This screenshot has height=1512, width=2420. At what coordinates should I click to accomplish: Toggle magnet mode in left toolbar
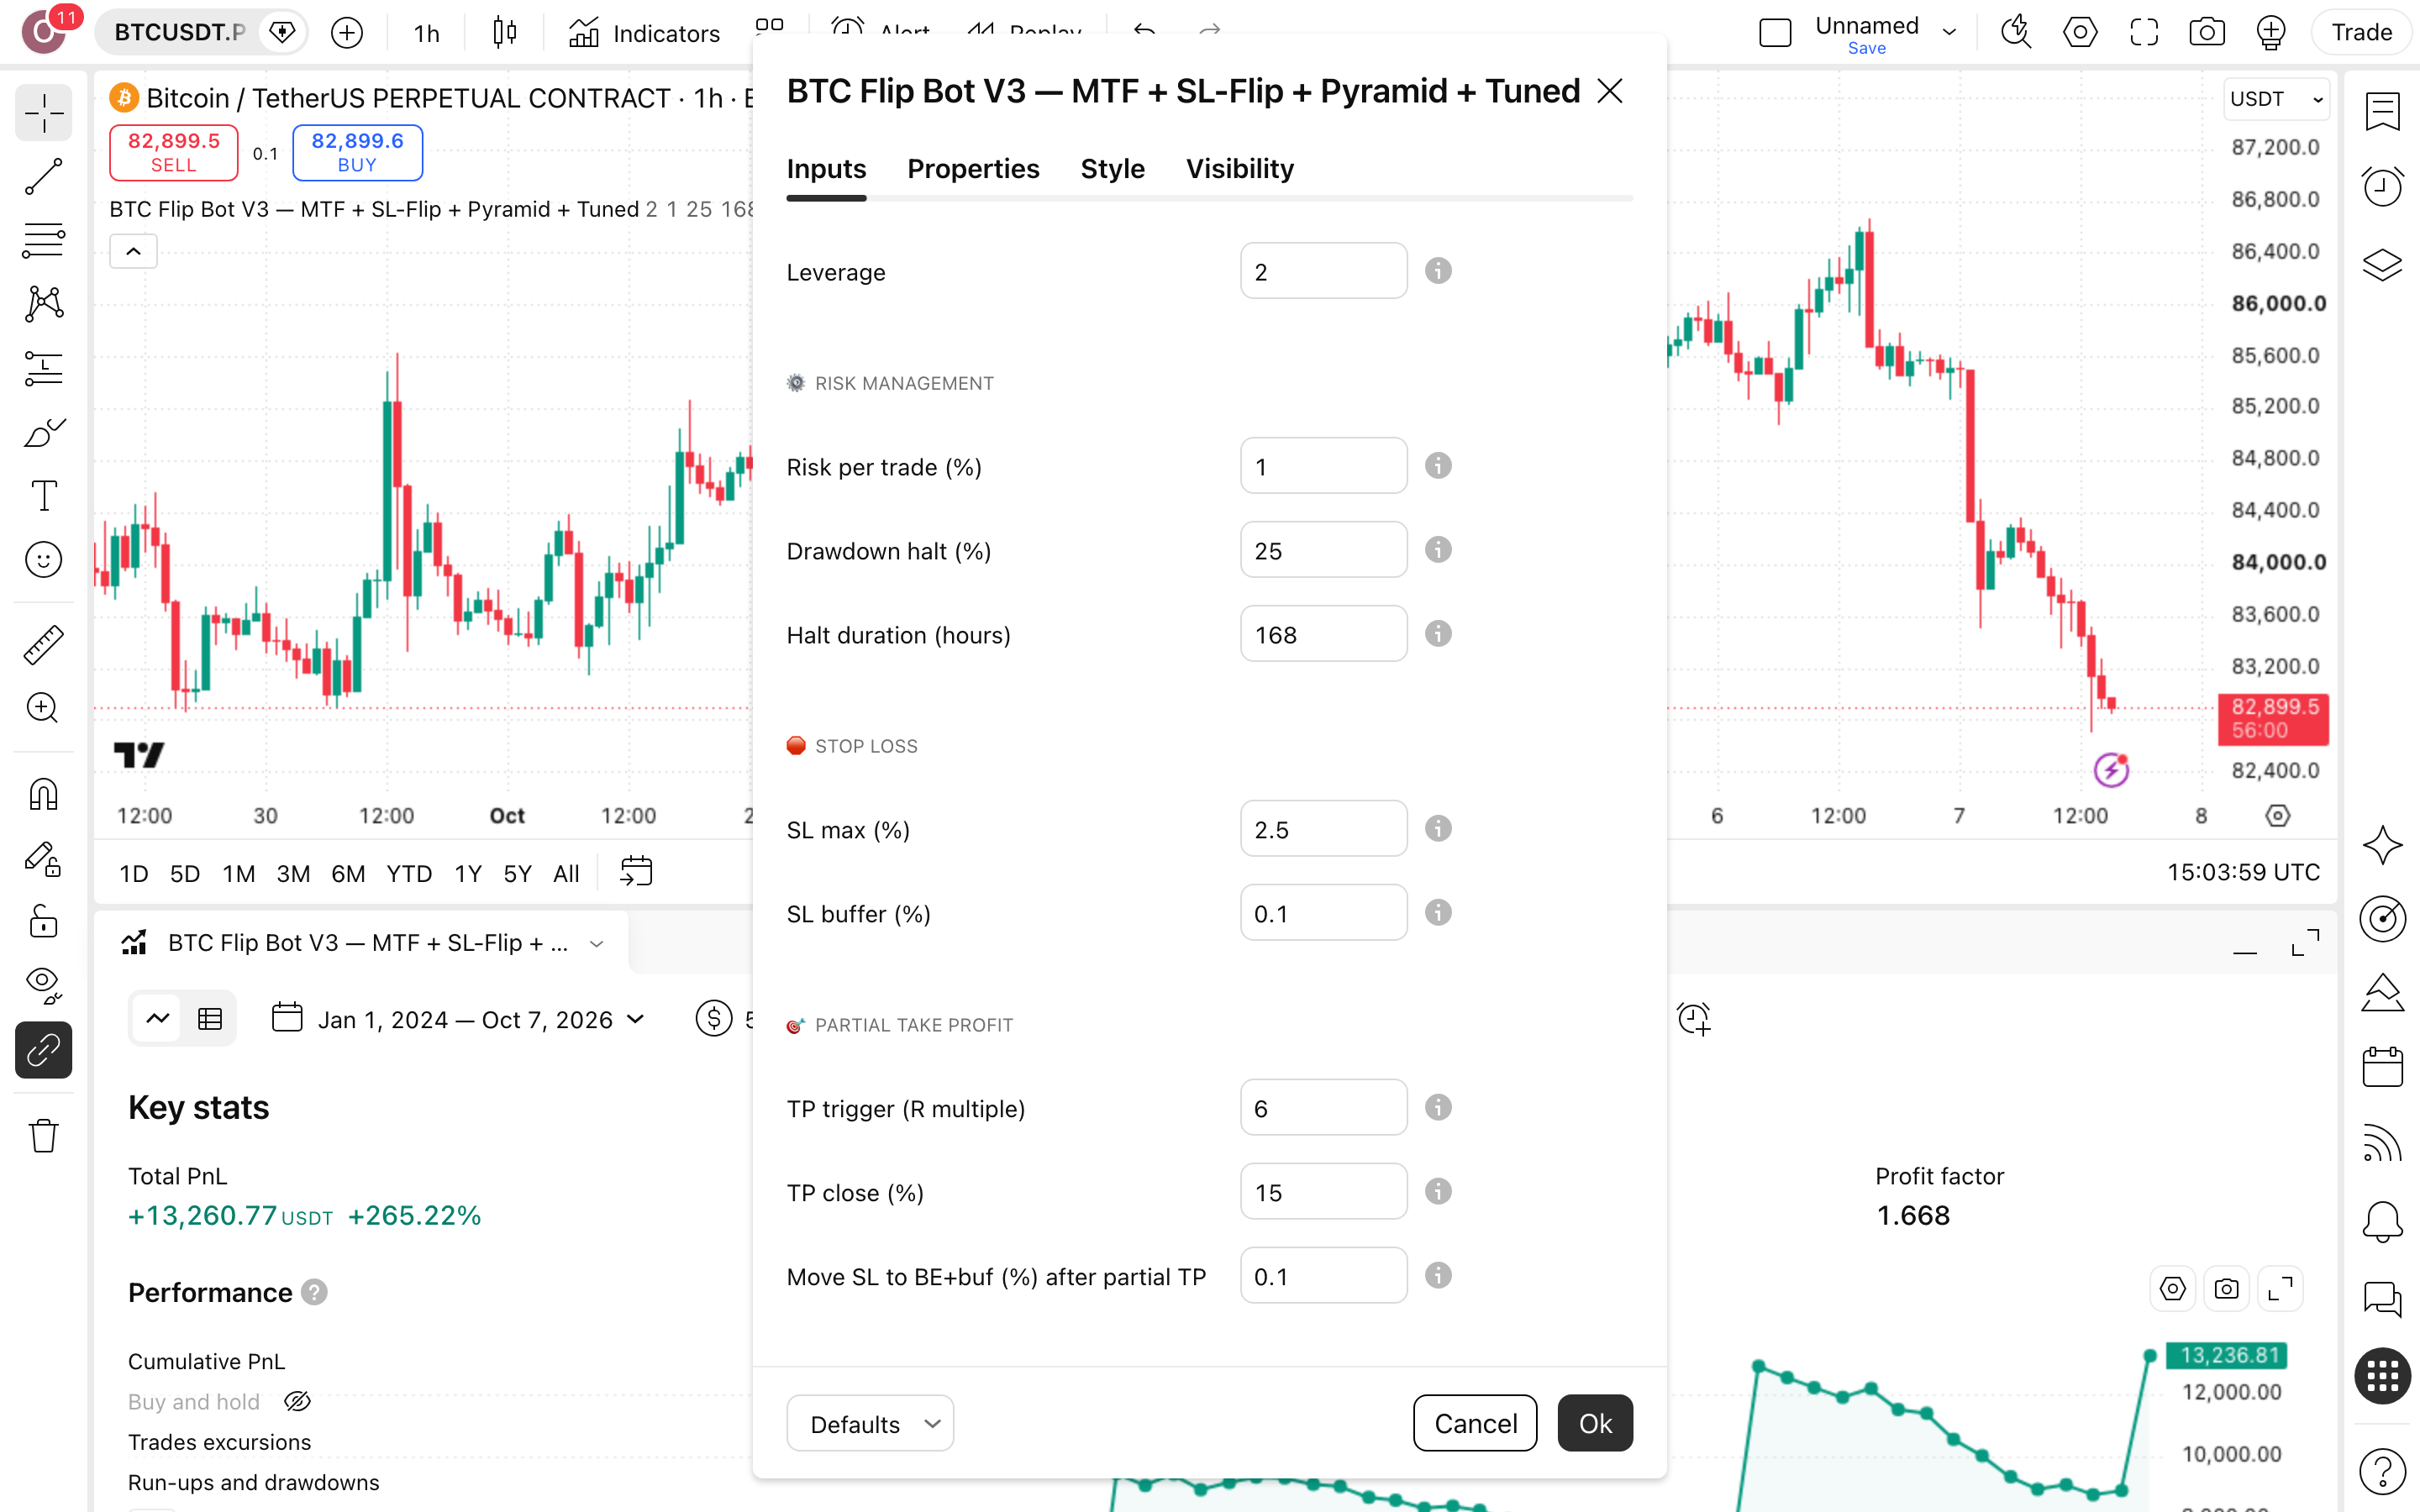tap(43, 794)
